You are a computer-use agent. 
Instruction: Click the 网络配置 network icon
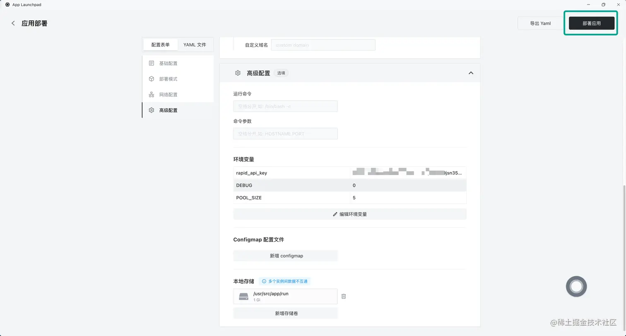click(151, 94)
